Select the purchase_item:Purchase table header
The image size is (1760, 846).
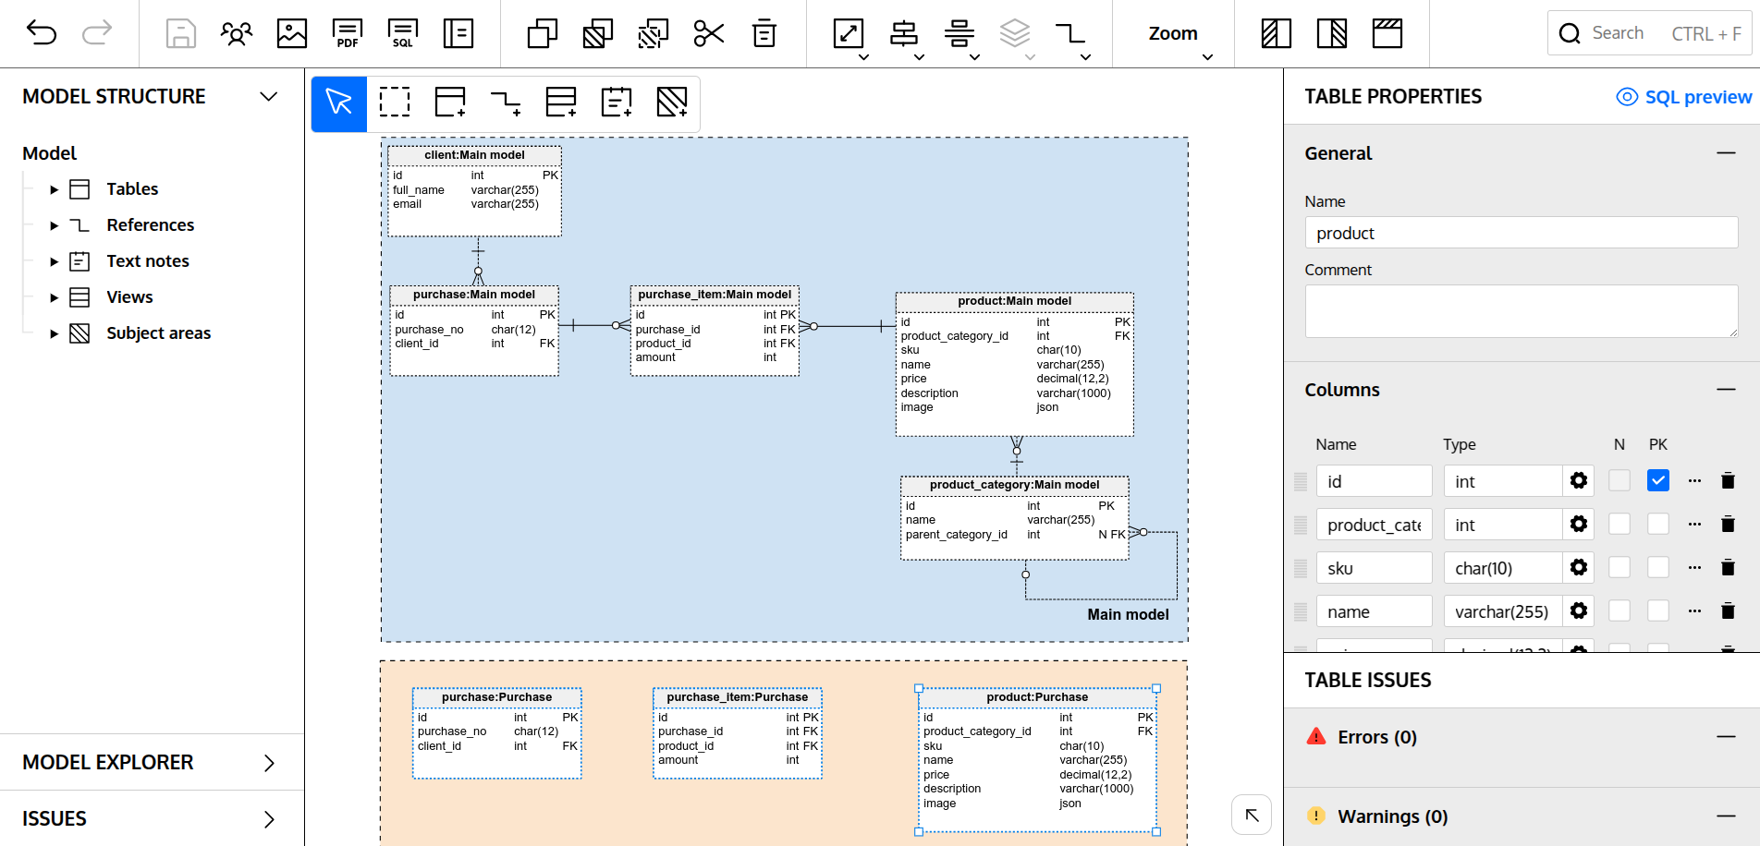[737, 697]
